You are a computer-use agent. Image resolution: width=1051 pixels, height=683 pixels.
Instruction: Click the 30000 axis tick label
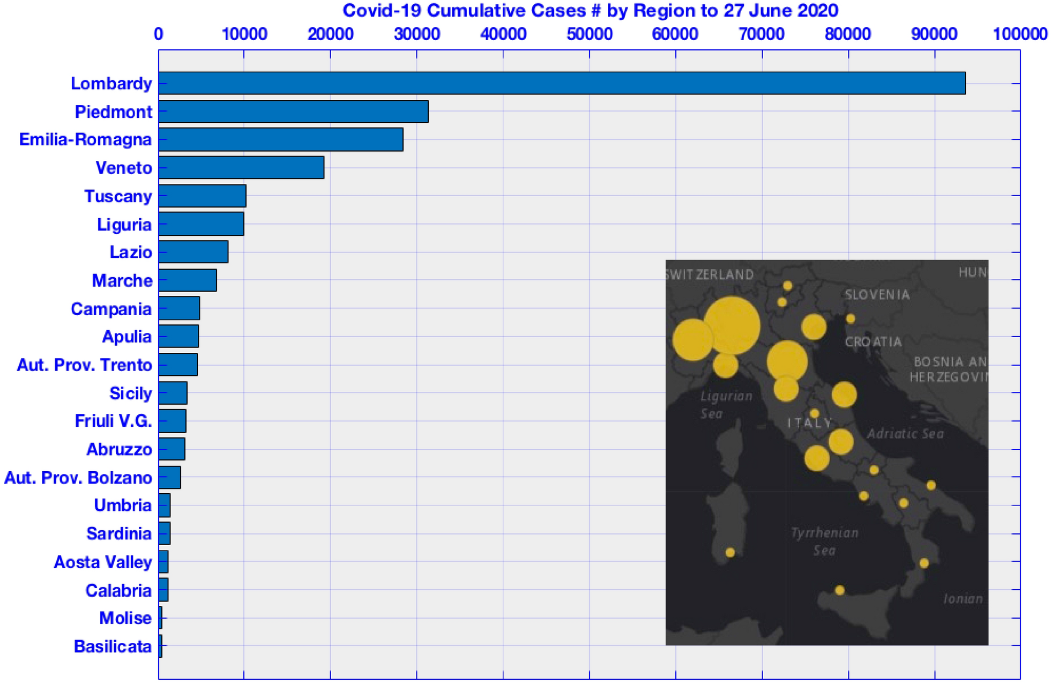(x=417, y=34)
